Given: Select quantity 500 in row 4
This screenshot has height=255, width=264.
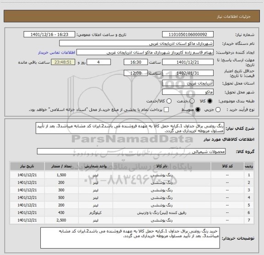Looking at the screenshot, I should (x=61, y=197).
